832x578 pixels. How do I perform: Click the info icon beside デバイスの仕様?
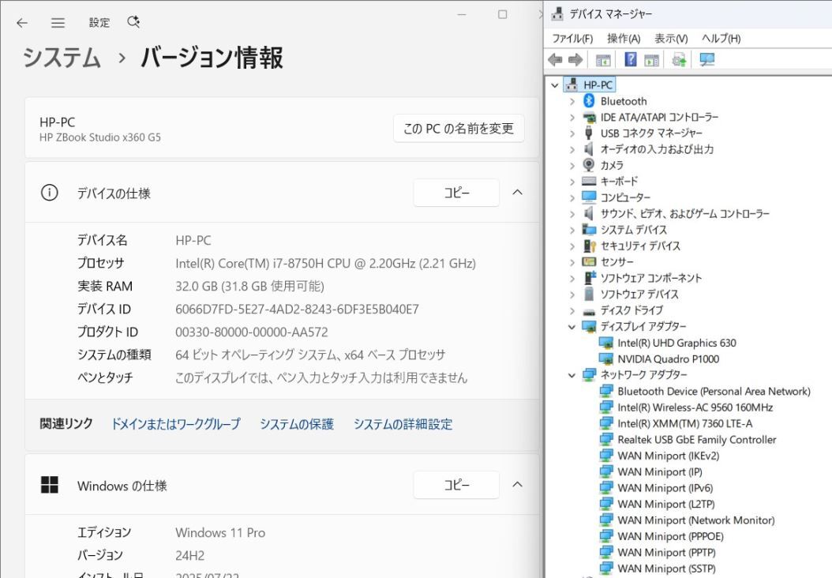tap(51, 193)
